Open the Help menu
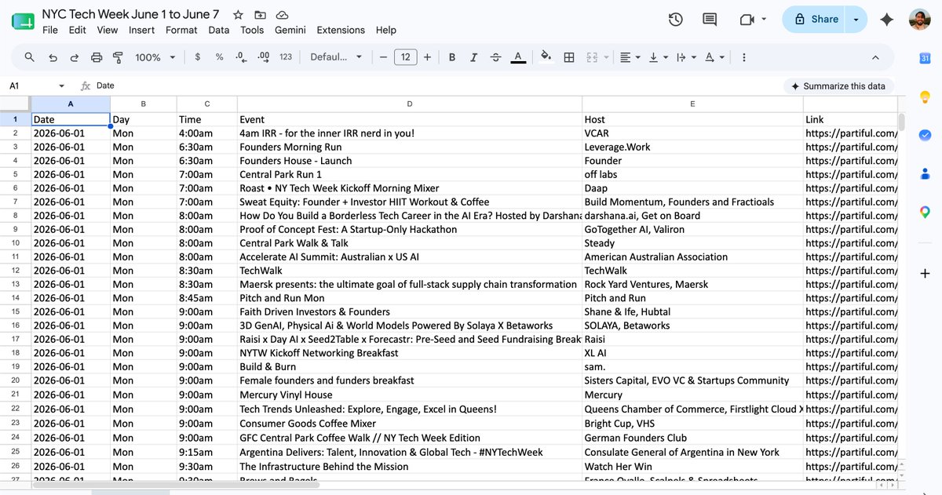The image size is (942, 495). point(386,30)
